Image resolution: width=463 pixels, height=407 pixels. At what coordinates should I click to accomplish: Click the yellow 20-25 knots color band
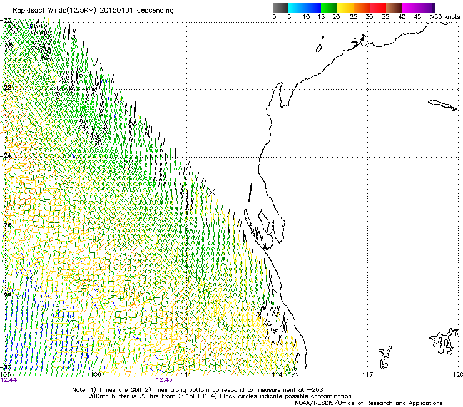pos(345,8)
